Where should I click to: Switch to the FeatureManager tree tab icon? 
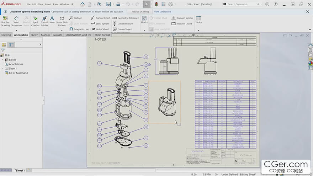coord(4,45)
